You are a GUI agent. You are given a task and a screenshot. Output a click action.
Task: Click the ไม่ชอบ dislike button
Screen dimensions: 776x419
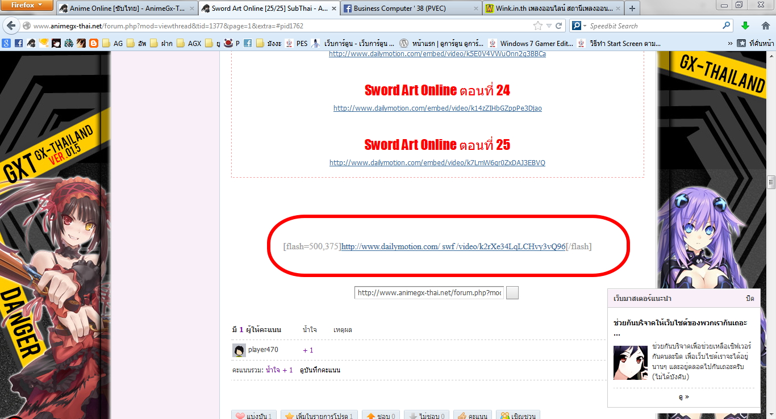pos(426,416)
